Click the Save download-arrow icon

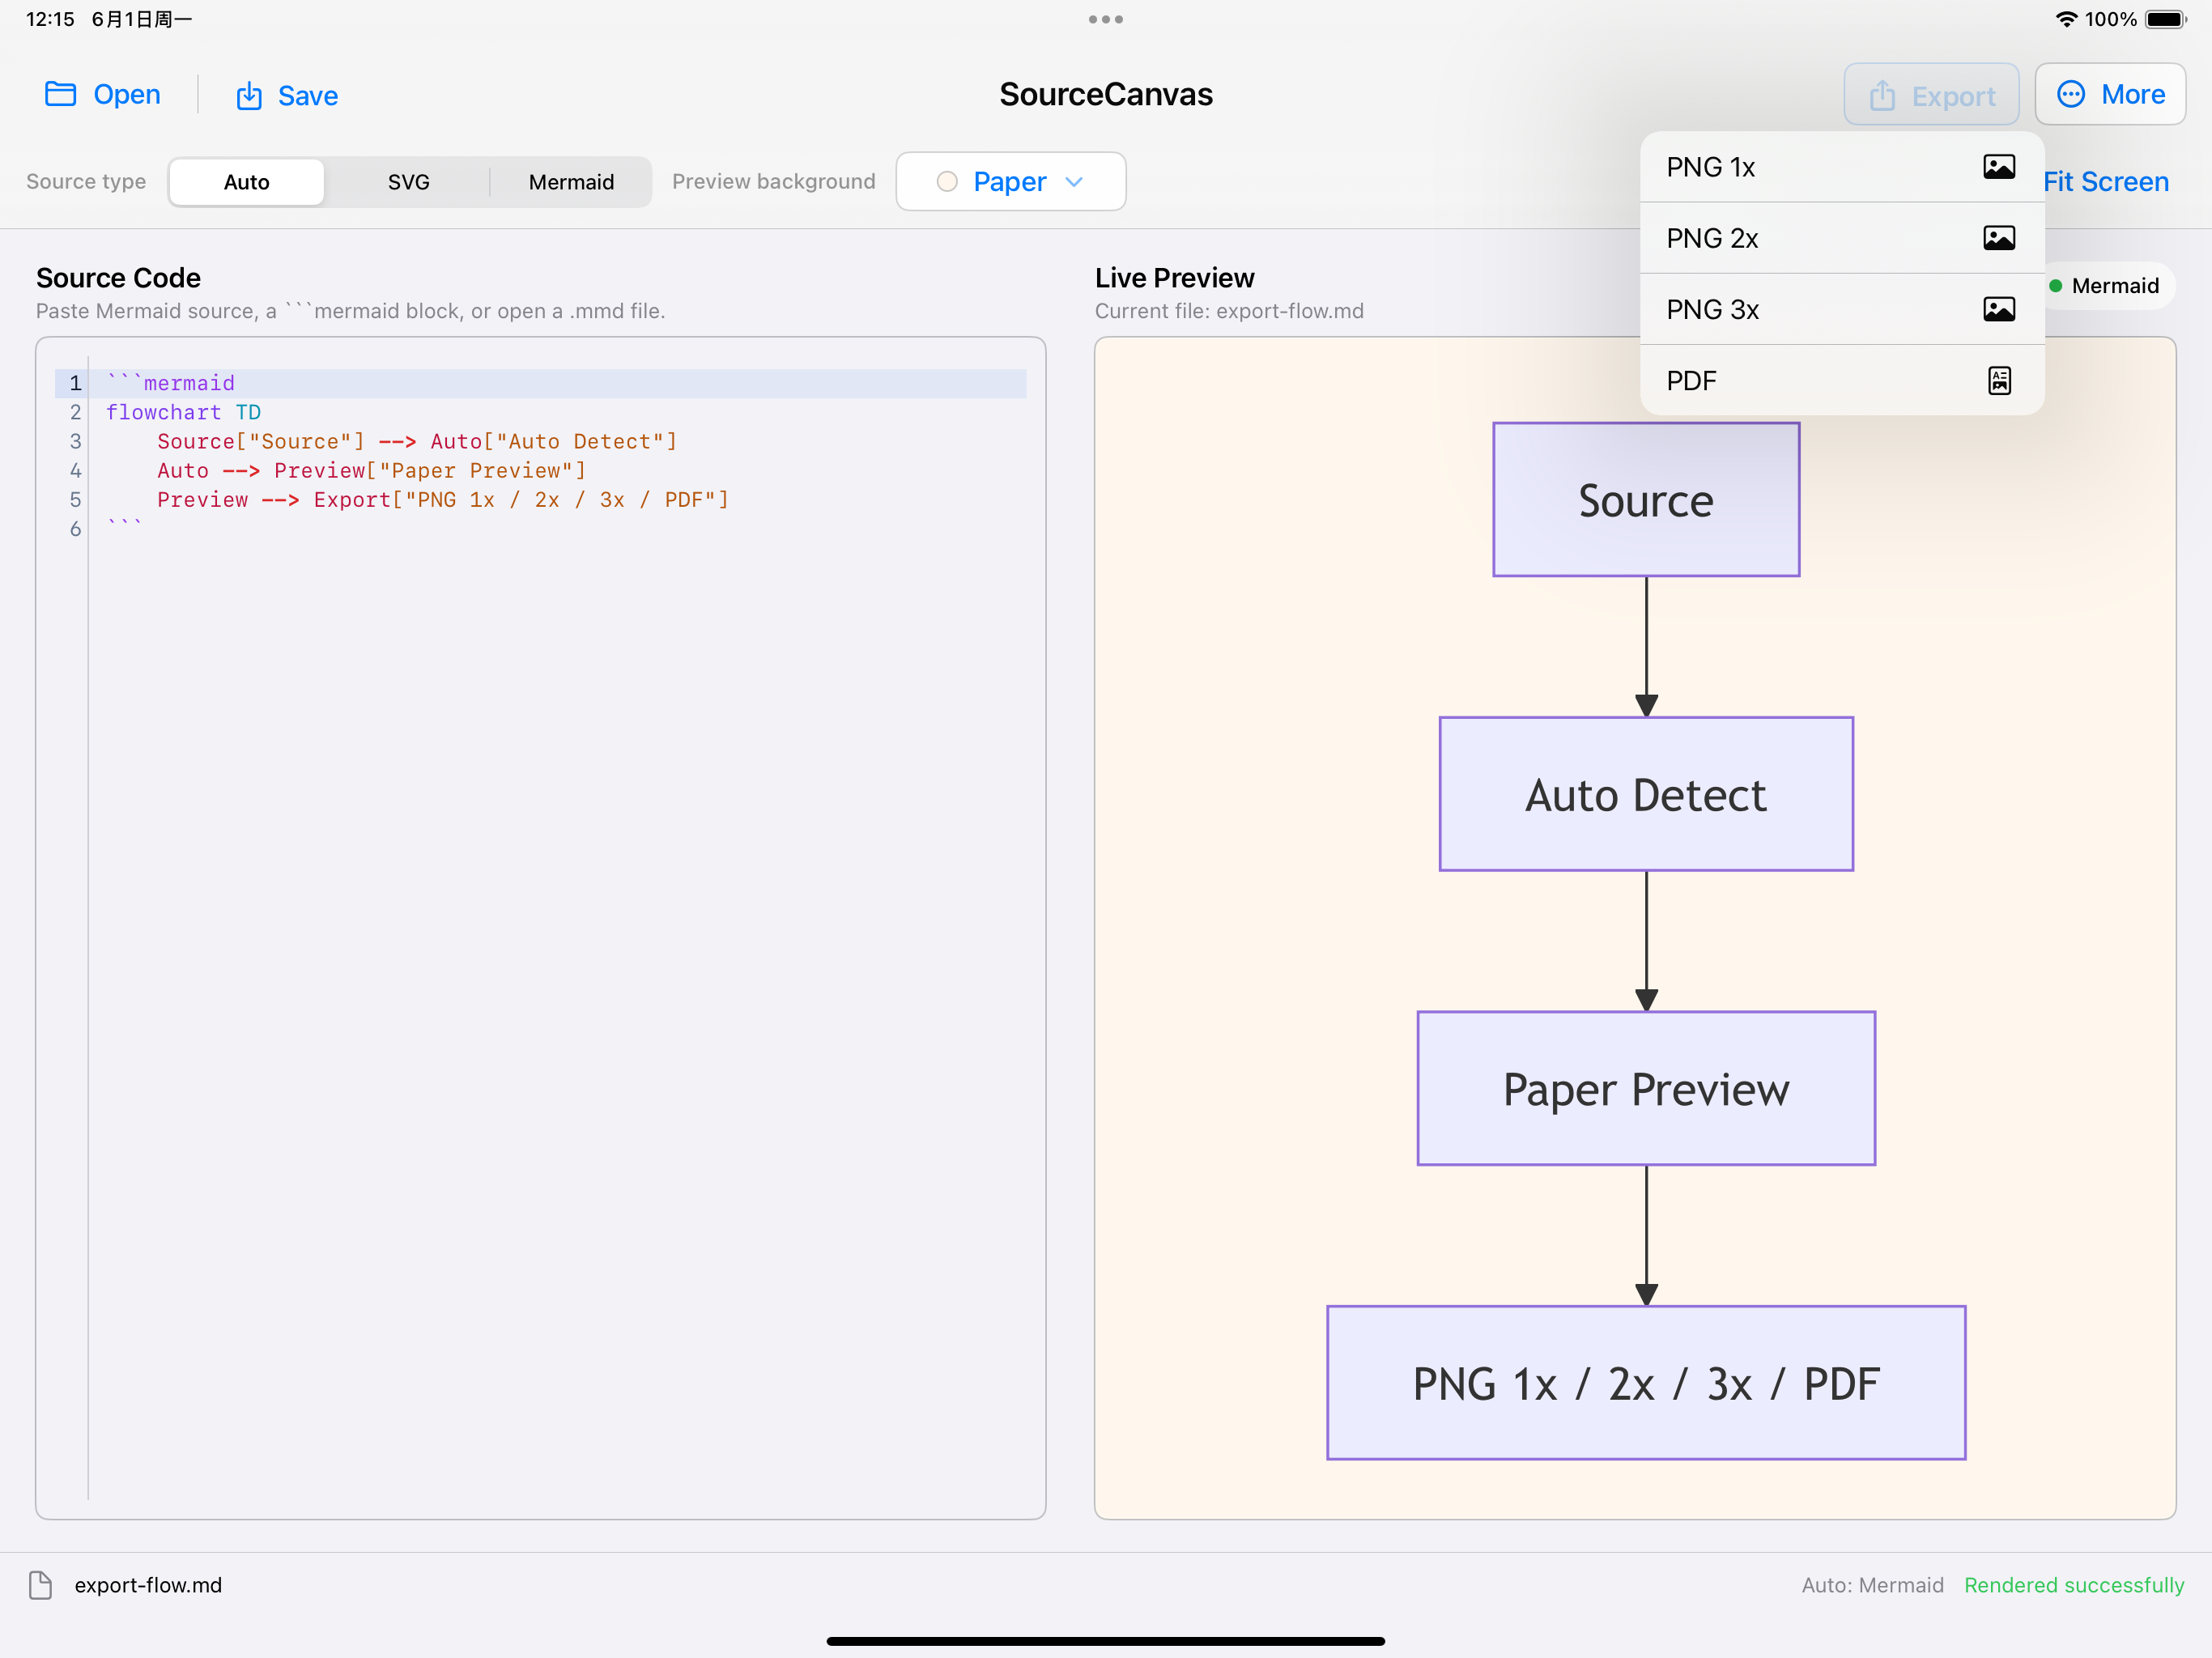249,96
